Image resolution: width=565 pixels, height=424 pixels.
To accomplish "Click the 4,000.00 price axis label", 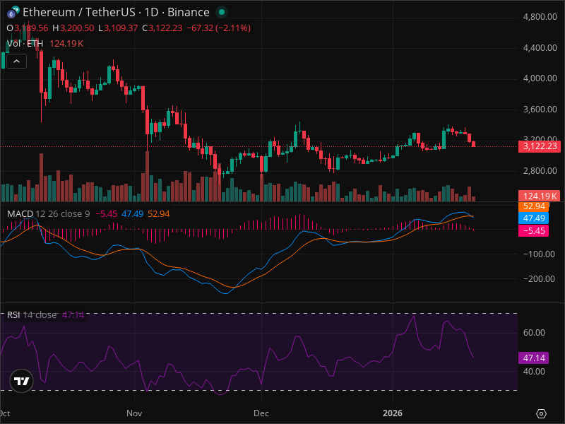I will 540,78.
